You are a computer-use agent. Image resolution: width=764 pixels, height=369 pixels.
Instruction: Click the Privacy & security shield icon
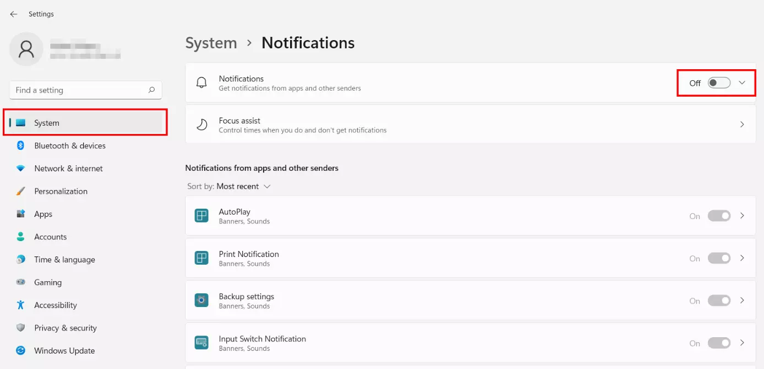pos(21,328)
